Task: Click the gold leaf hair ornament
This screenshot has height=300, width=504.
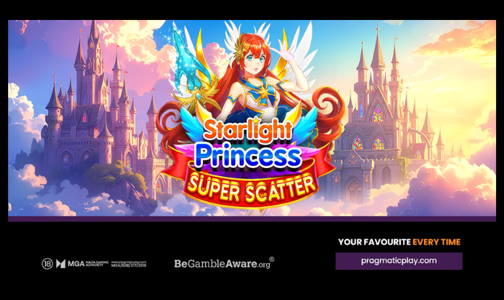Action: pos(240,50)
